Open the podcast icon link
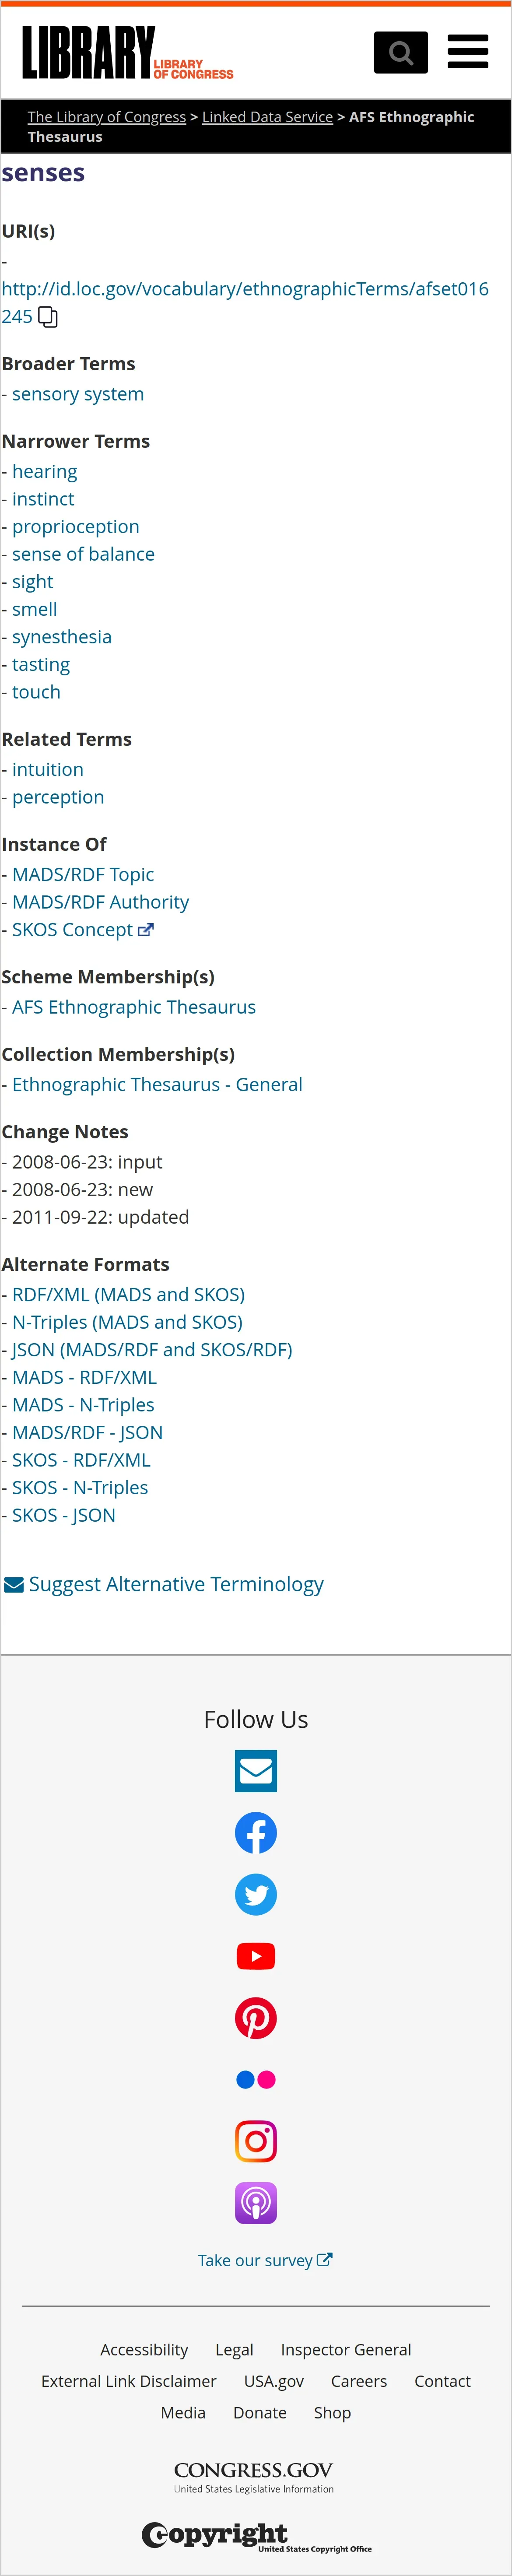Image resolution: width=512 pixels, height=2576 pixels. tap(256, 2203)
